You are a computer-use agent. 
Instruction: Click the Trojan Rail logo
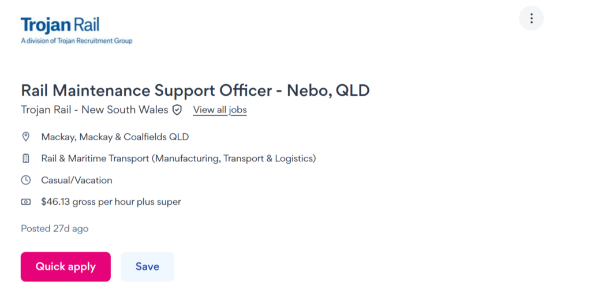[x=60, y=25]
